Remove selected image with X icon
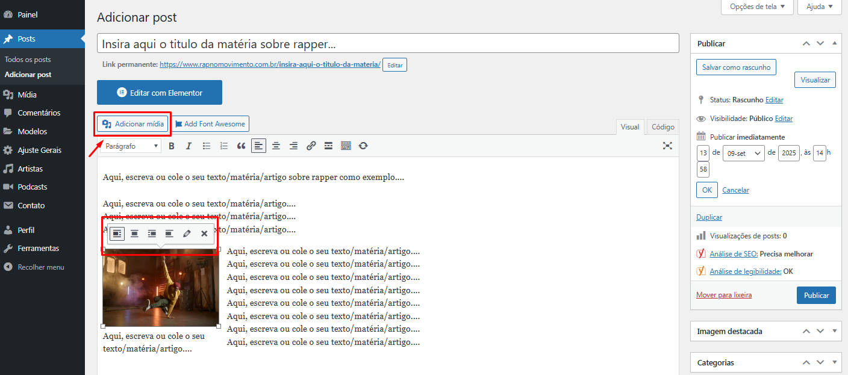The height and width of the screenshot is (375, 848). pos(204,234)
